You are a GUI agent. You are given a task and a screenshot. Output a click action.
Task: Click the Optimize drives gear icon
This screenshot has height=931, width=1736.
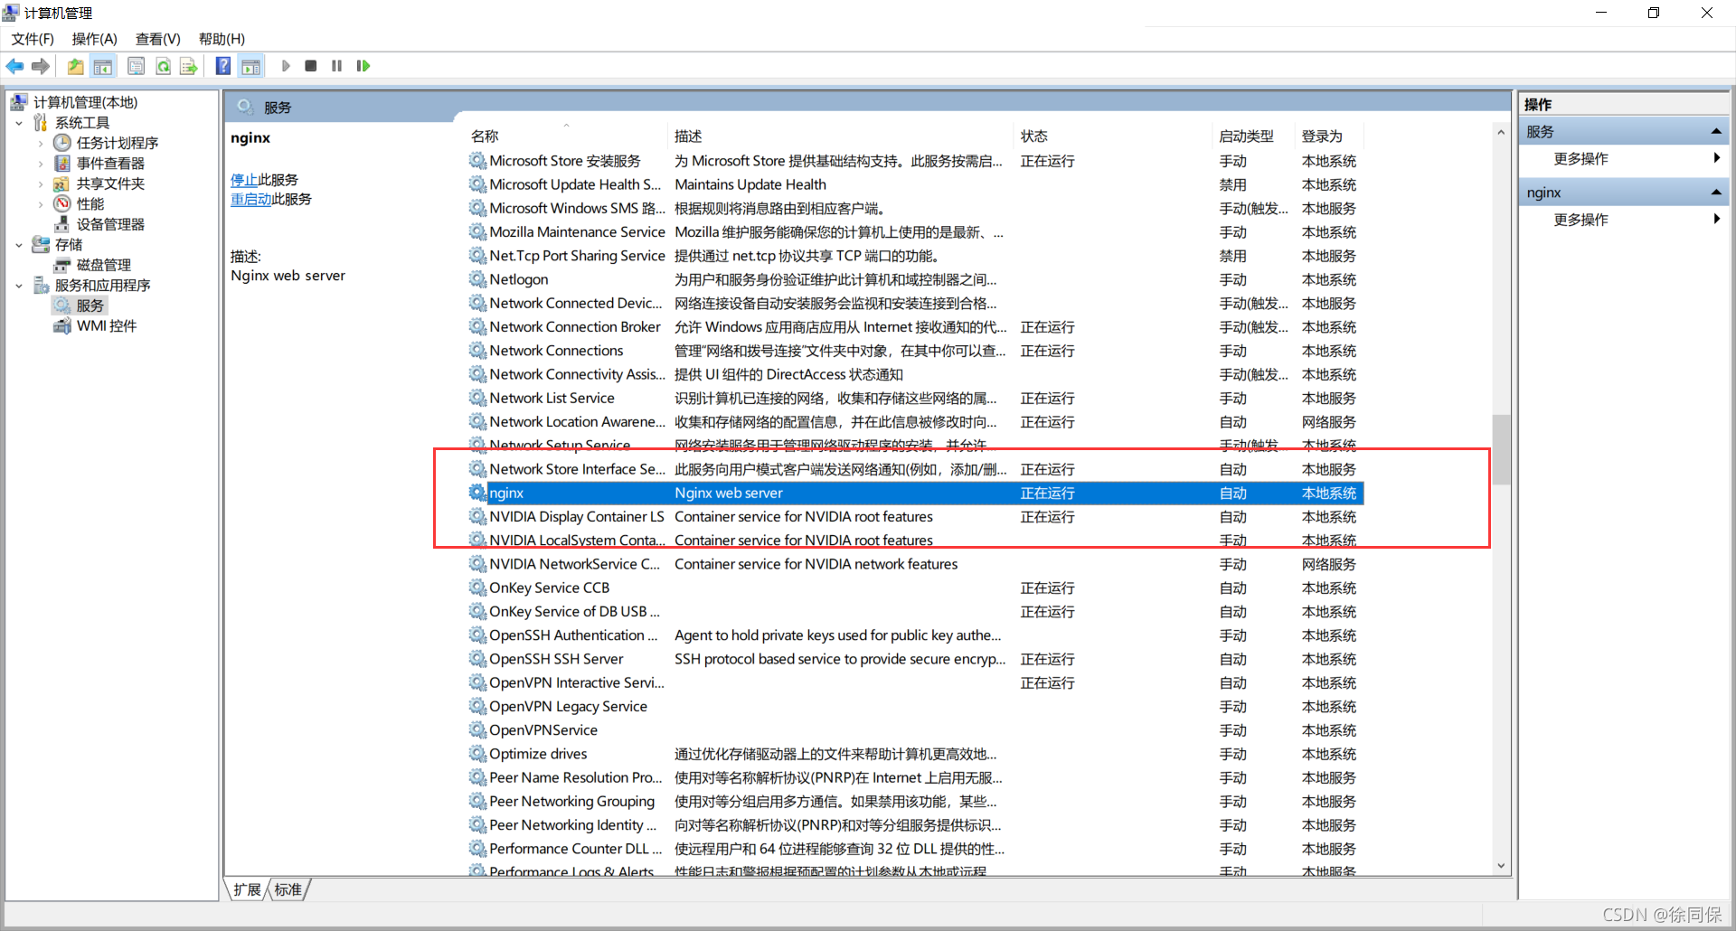tap(477, 754)
